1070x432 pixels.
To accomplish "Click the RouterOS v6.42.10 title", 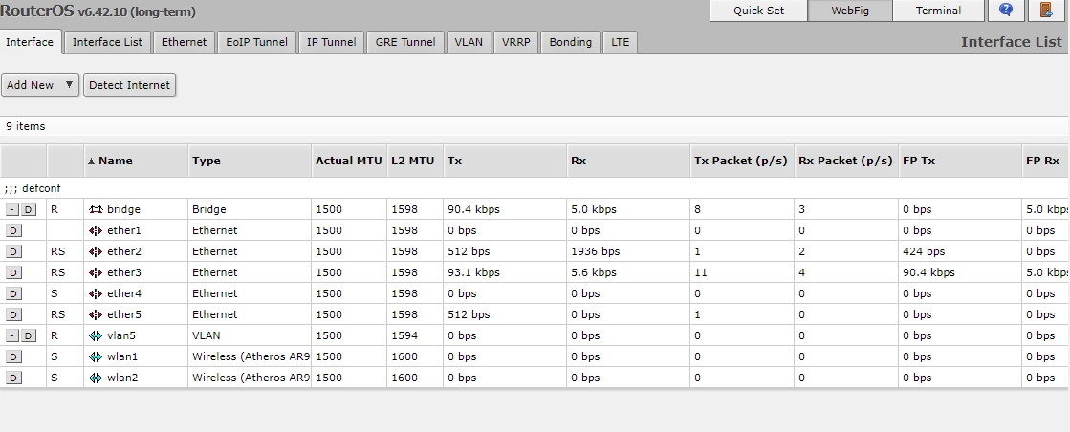I will click(x=98, y=11).
